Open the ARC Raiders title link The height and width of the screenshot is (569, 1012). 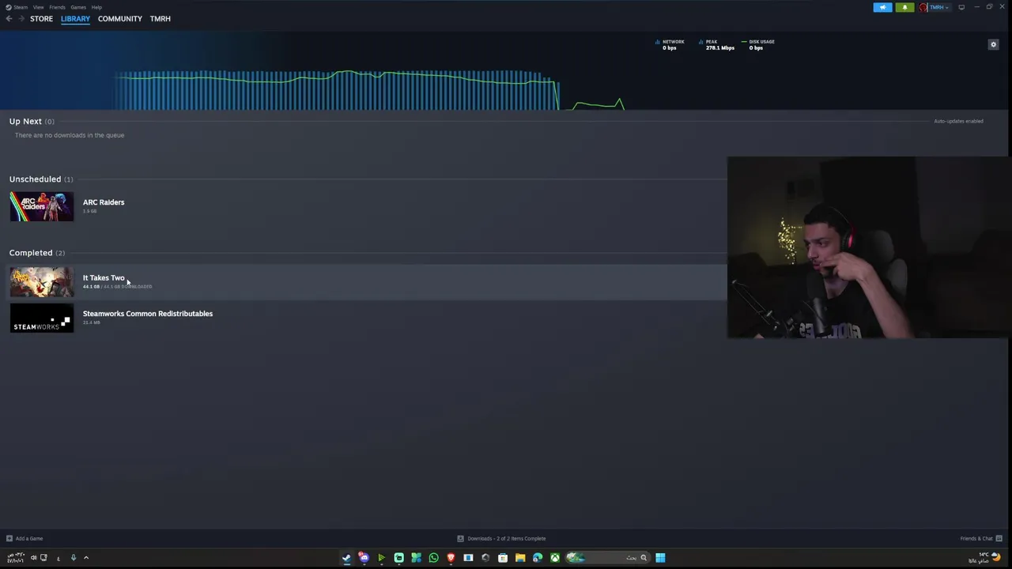tap(104, 202)
